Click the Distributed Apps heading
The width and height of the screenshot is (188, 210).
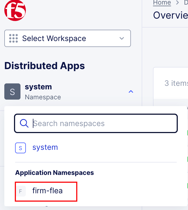pos(45,66)
